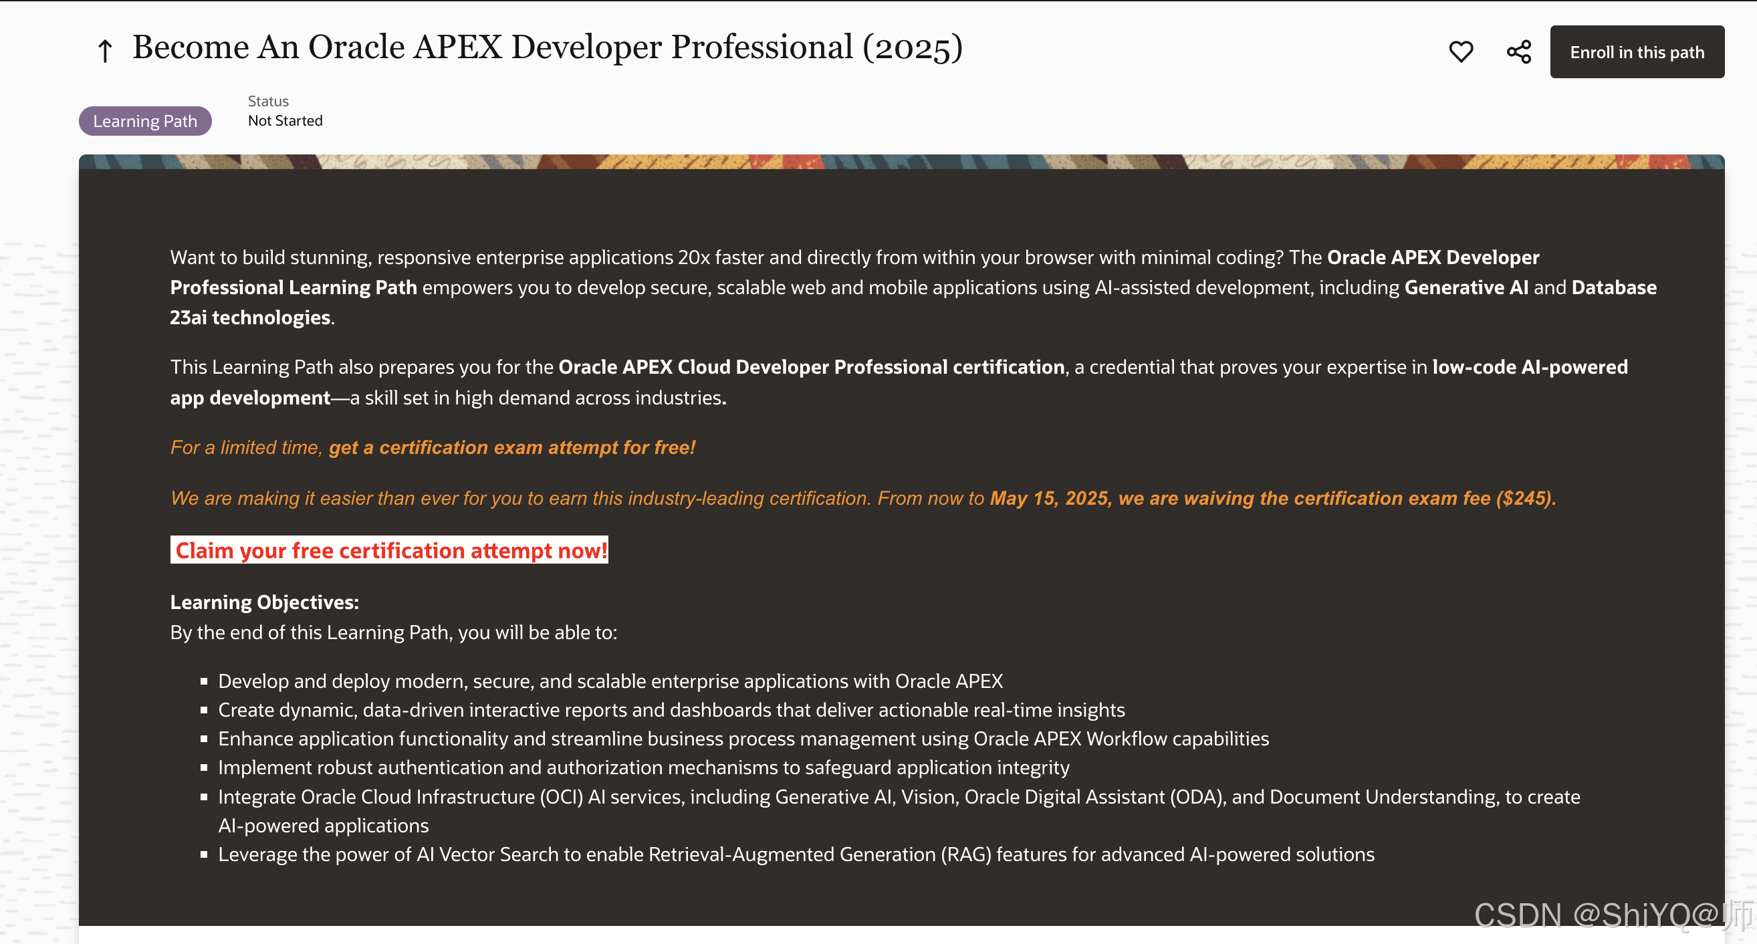The image size is (1757, 944).
Task: Select the robust authentication and authorization bullet
Action: coord(643,767)
